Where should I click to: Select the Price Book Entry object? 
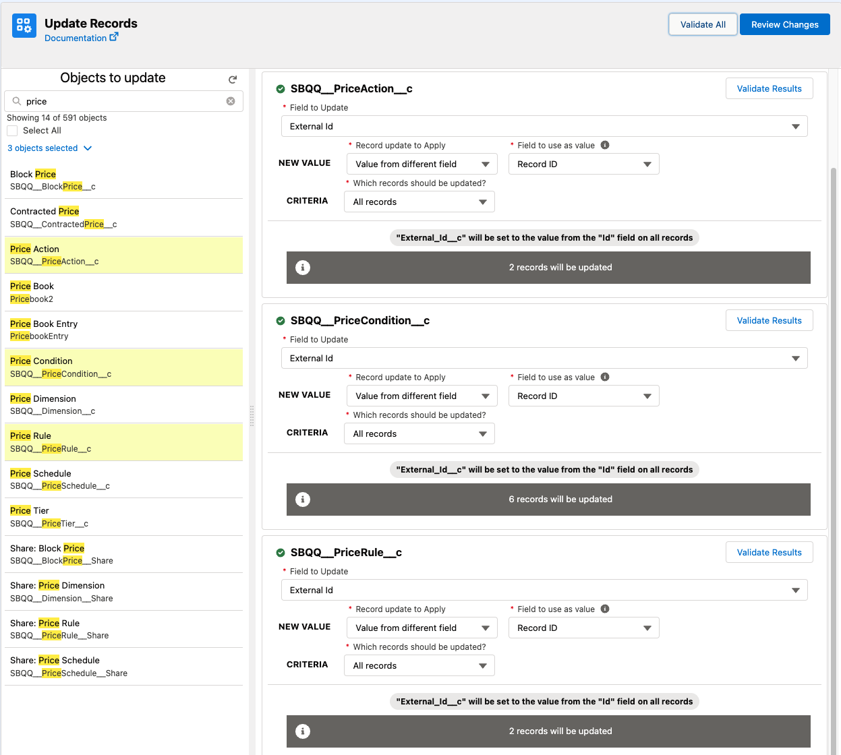pos(123,330)
